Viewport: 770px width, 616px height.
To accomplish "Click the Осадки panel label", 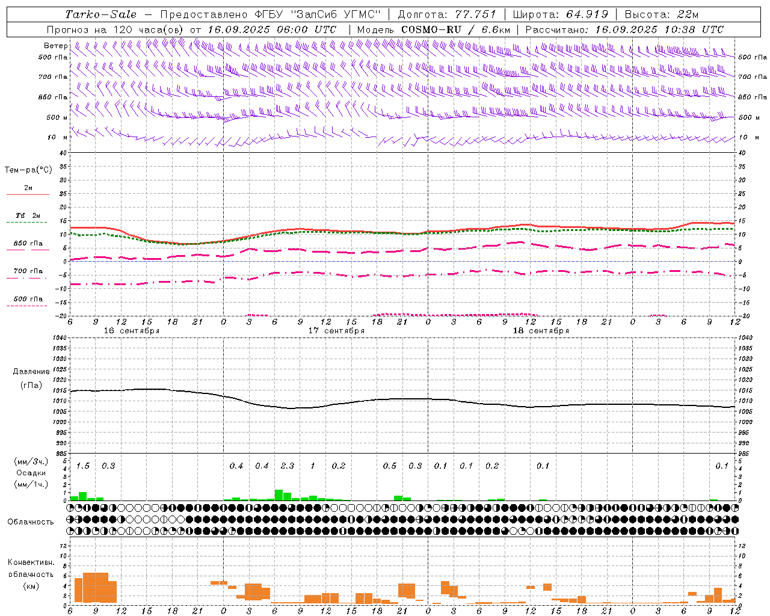I will click(x=31, y=473).
